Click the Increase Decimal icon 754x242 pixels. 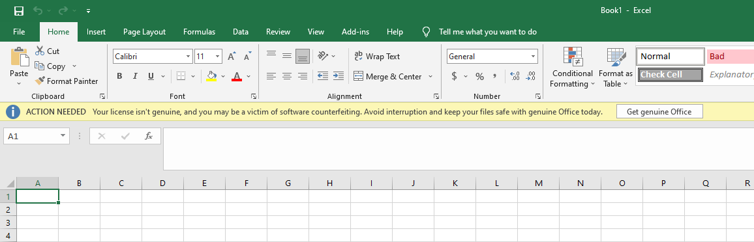515,76
